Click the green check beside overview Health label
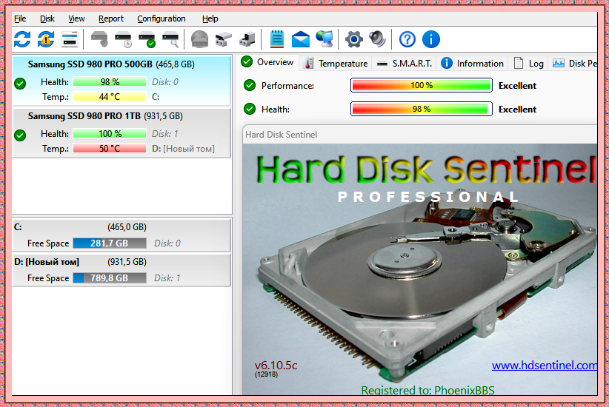 pos(250,109)
